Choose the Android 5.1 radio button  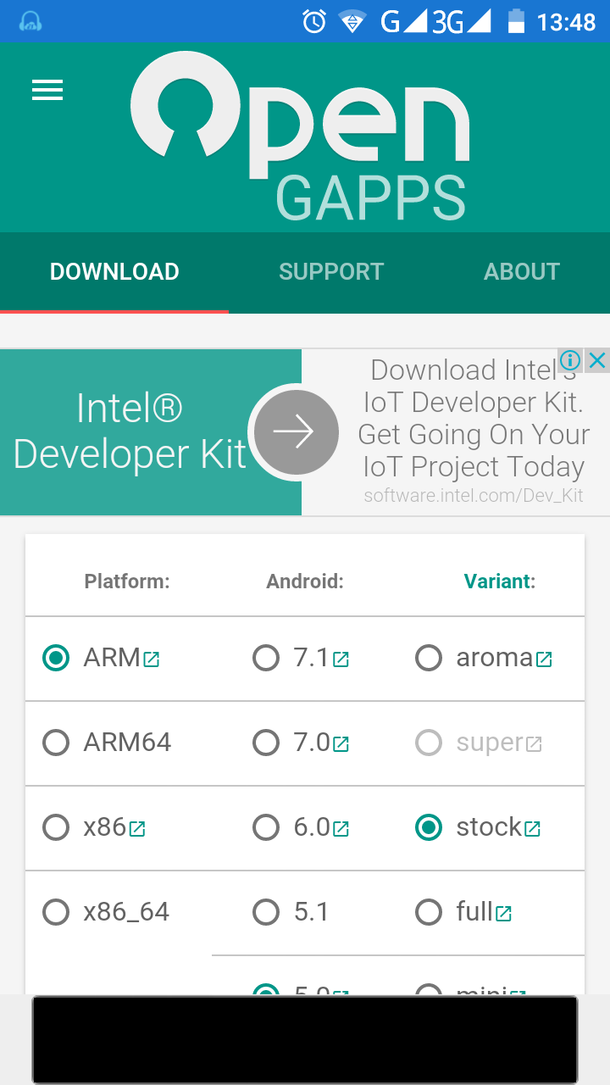click(266, 912)
